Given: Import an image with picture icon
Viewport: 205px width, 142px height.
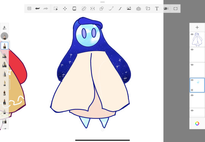Looking at the screenshot, I should coord(129,9).
